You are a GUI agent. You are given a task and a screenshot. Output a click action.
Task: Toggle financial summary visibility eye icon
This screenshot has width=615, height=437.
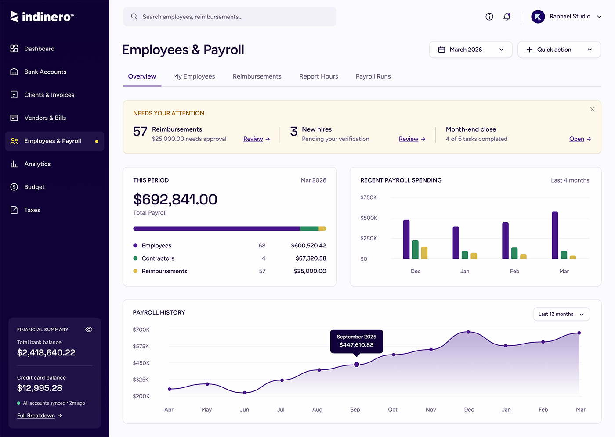89,330
